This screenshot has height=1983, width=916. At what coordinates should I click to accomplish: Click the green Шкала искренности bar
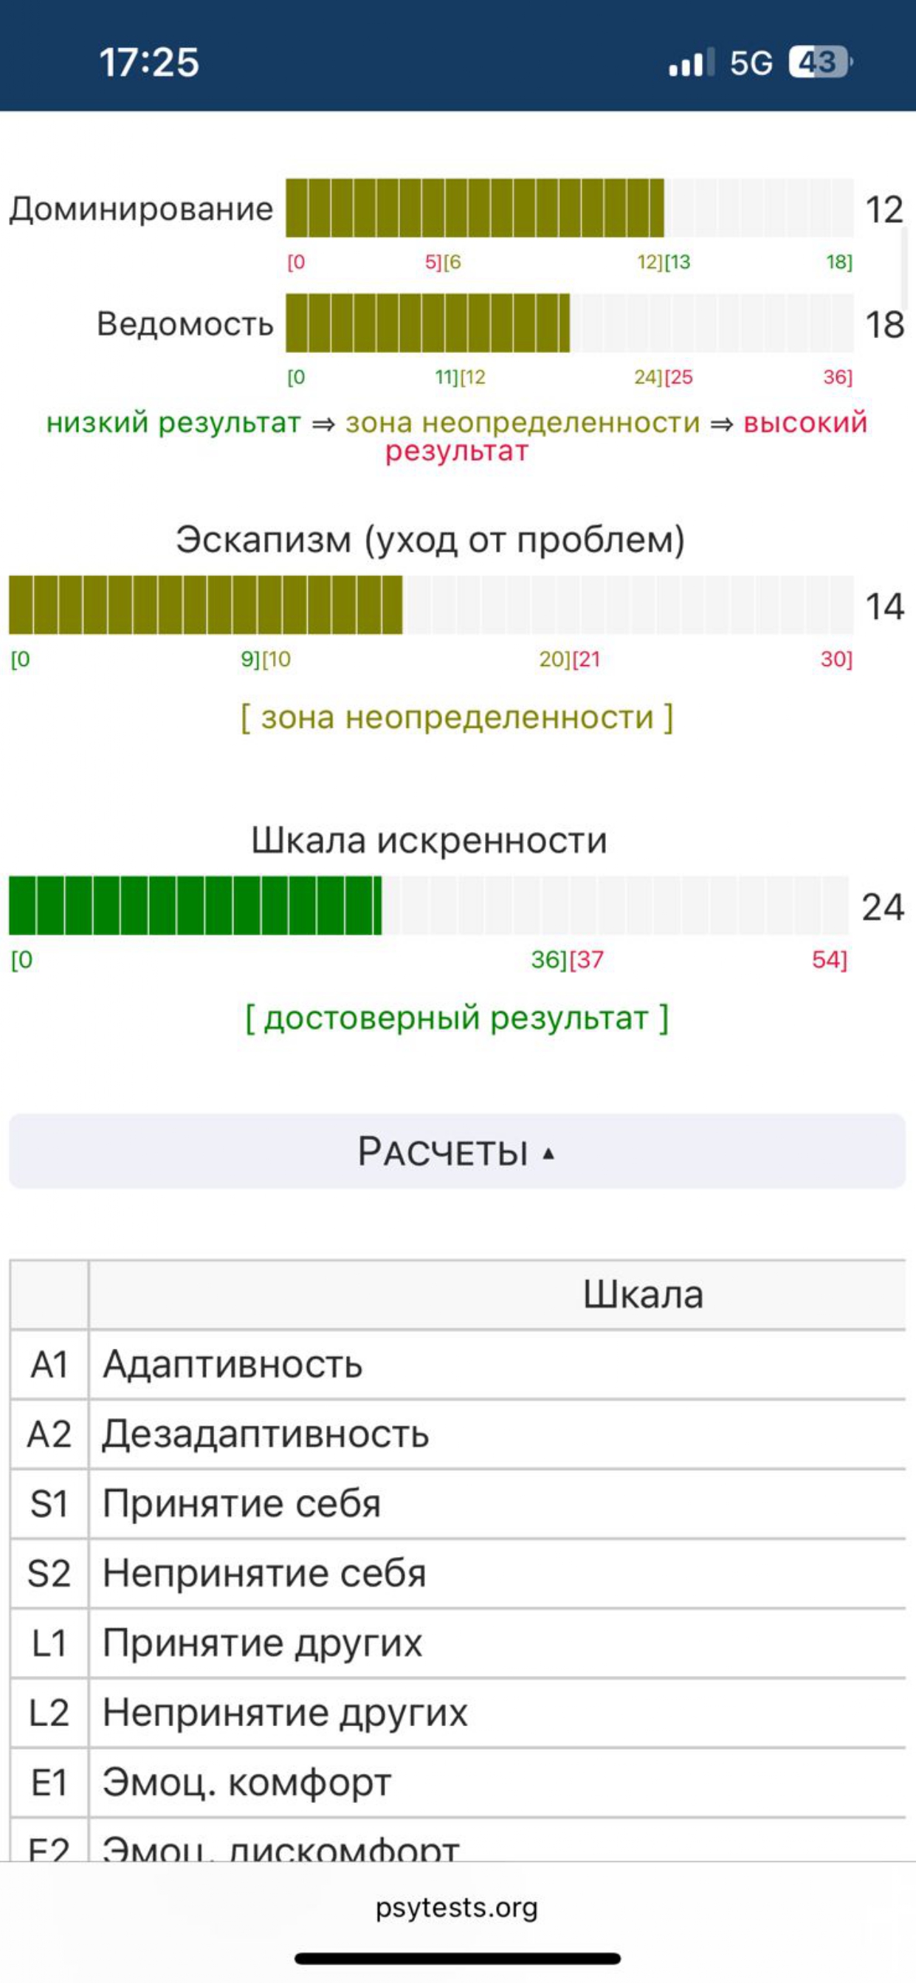click(x=428, y=905)
